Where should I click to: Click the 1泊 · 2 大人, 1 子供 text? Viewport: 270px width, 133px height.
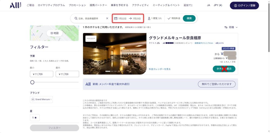(227, 62)
